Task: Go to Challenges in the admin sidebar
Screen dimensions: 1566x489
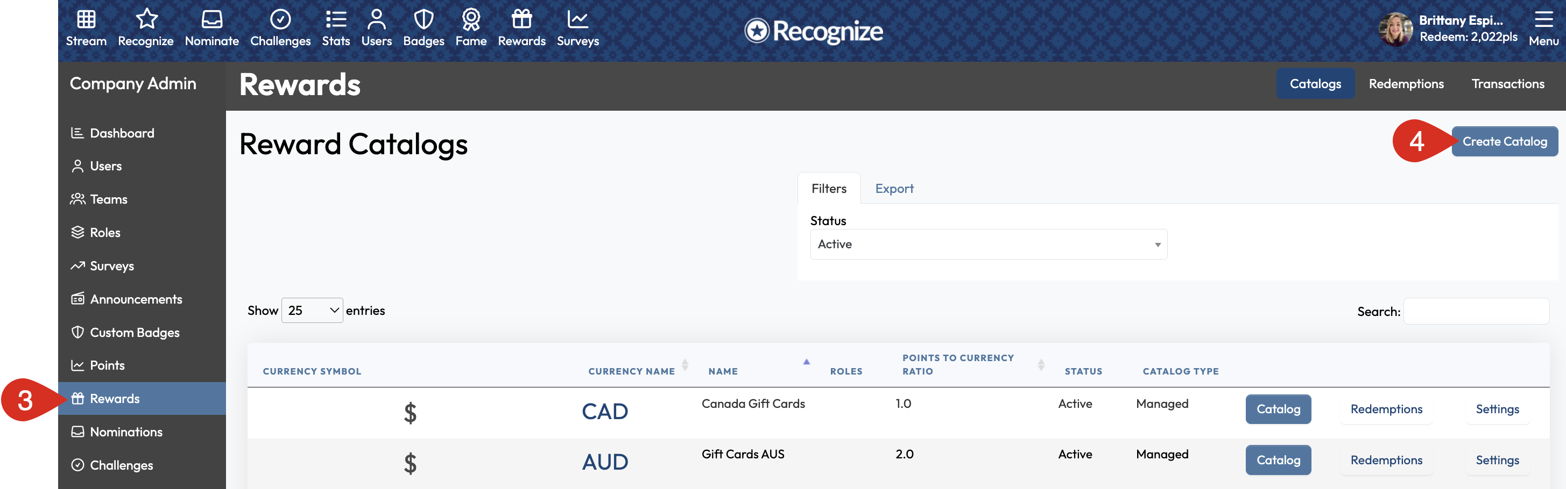Action: tap(122, 465)
